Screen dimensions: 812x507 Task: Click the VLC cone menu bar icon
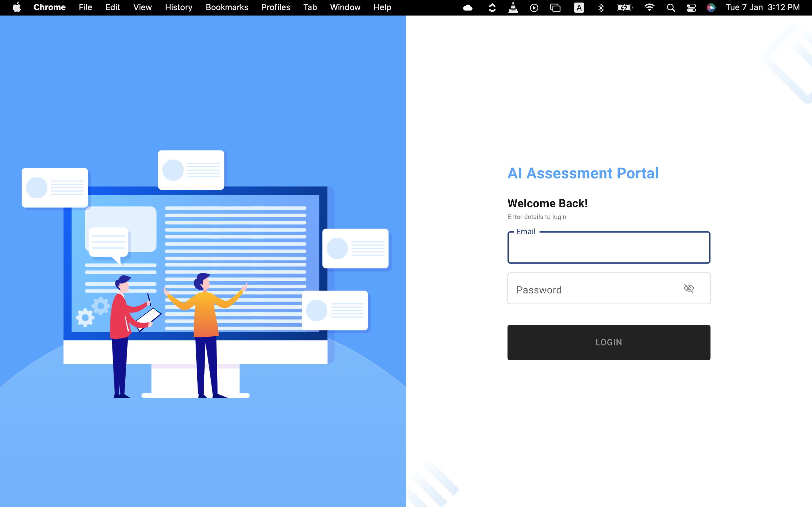tap(513, 7)
